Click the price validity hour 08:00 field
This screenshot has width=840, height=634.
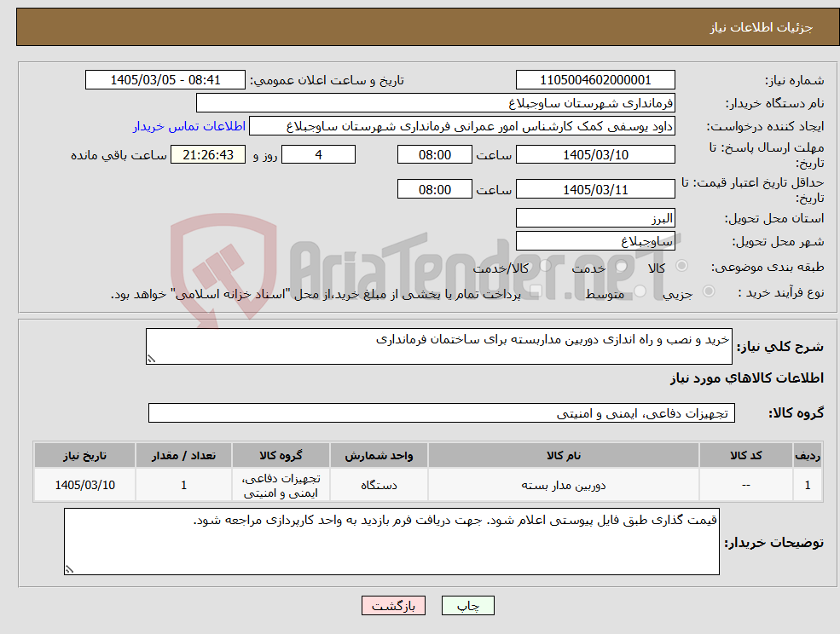point(434,189)
